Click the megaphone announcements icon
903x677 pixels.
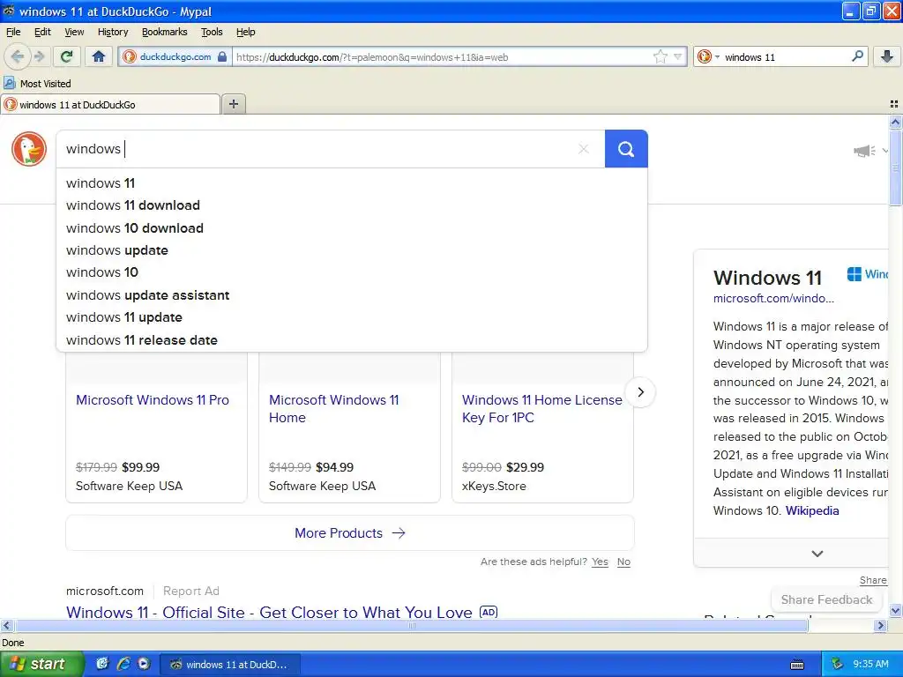click(x=864, y=151)
